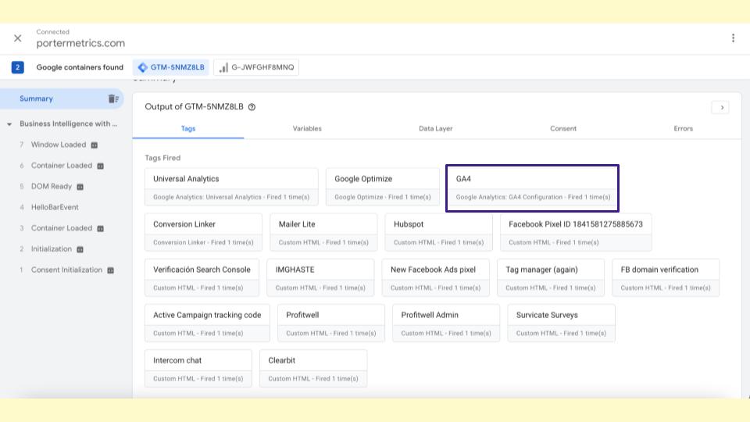
Task: Click the icon beside Initialization
Action: 80,250
